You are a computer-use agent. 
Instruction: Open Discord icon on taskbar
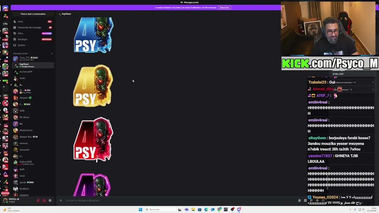click(239, 209)
